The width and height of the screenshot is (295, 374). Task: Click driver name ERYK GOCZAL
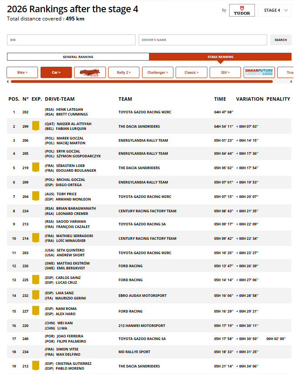tap(68, 151)
